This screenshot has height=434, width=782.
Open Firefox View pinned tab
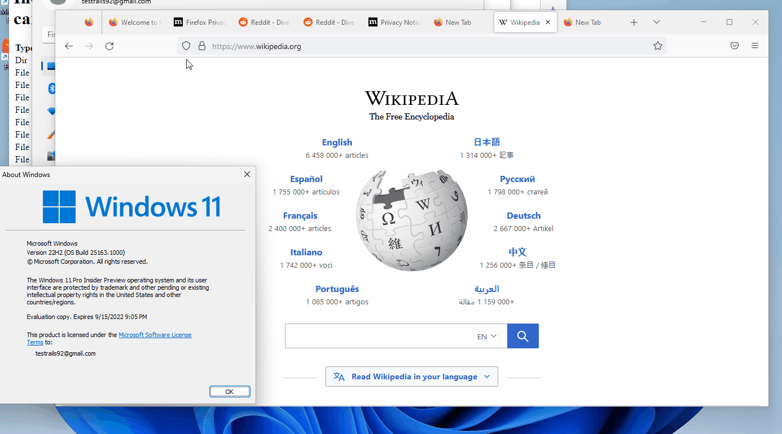(89, 23)
